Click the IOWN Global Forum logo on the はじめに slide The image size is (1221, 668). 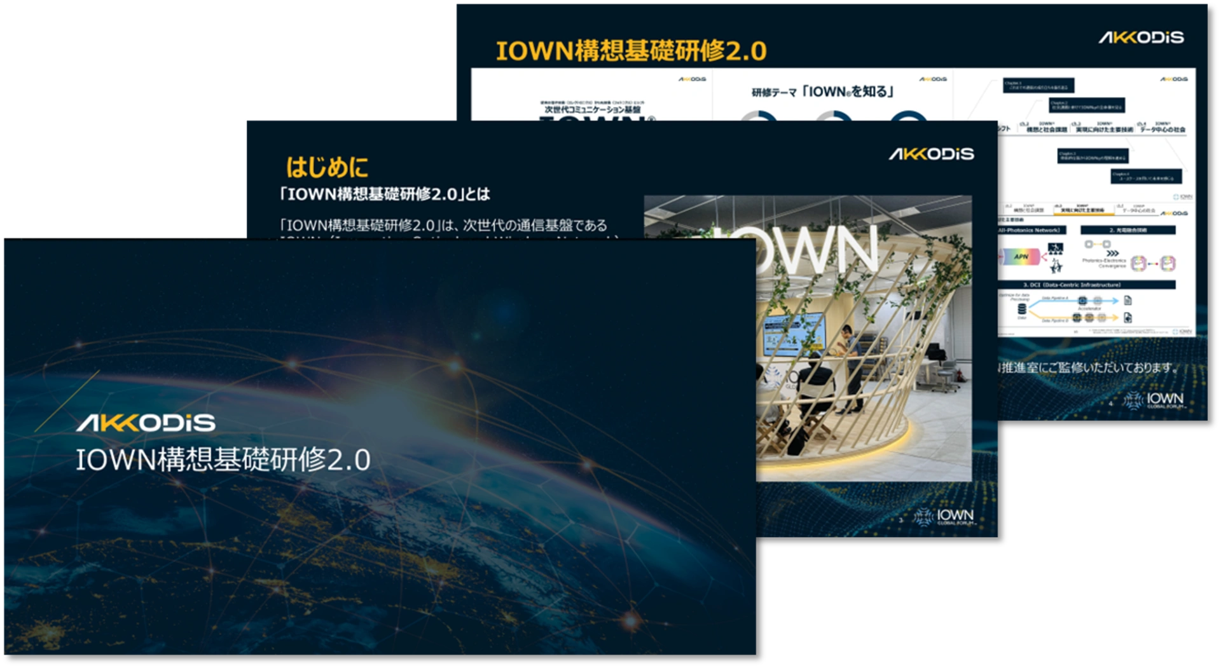[x=944, y=517]
